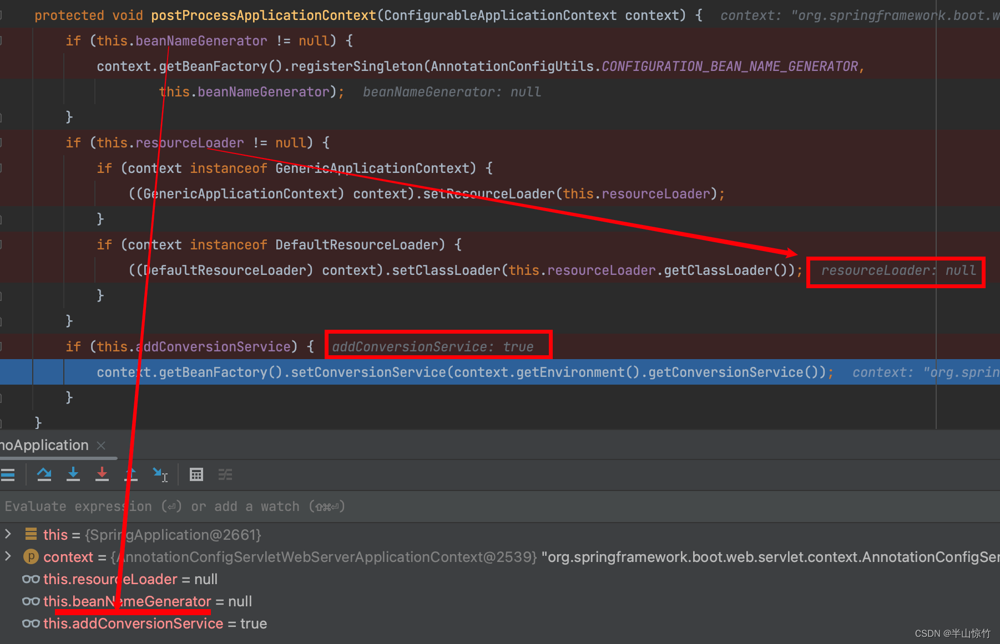
Task: Click DefaultResourceLoader in the instanceof check
Action: 357,245
